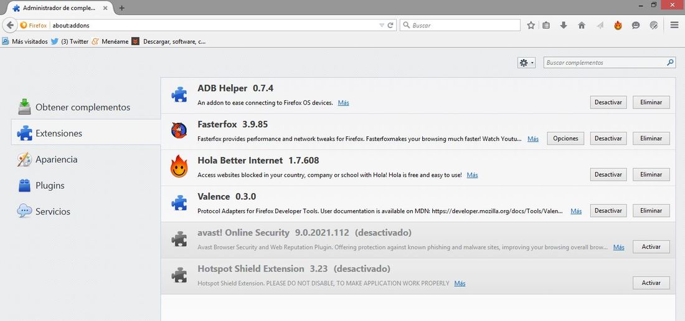Click the Hola Better Internet flame icon

point(179,166)
